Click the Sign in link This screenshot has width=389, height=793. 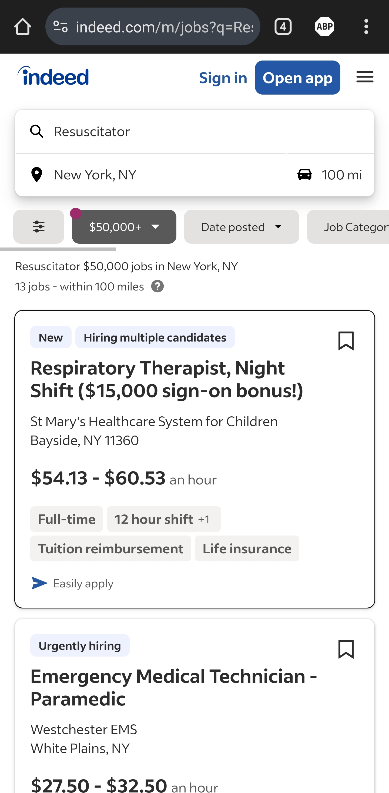[x=223, y=78]
